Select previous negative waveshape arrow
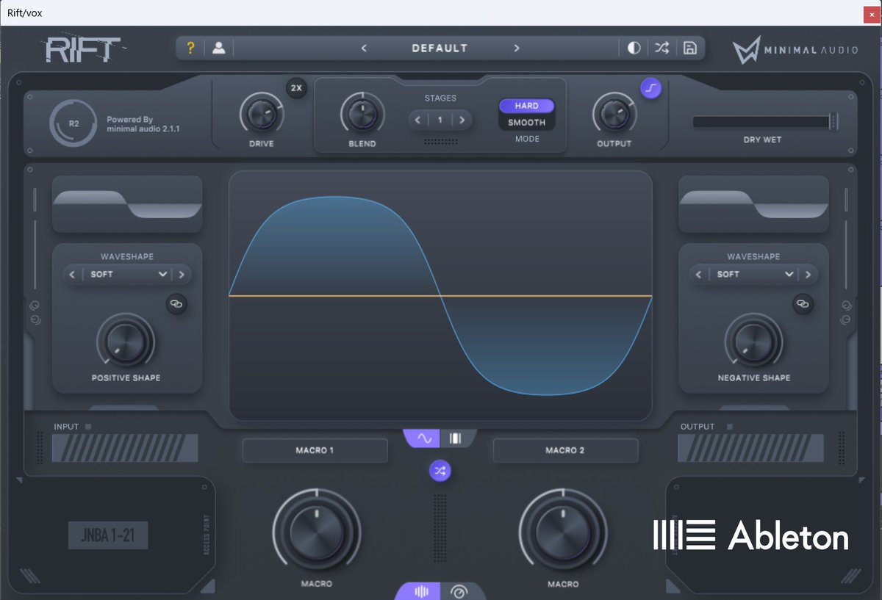The image size is (882, 600). click(699, 275)
